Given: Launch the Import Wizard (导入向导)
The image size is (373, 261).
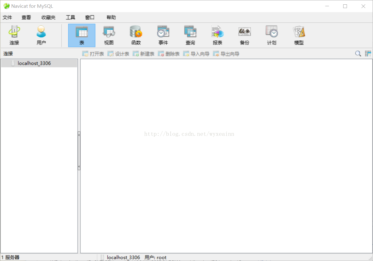Looking at the screenshot, I should click(x=196, y=54).
